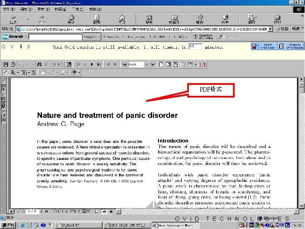Click the IE Search button
Viewport: 305px width, 229px height.
pos(149,19)
